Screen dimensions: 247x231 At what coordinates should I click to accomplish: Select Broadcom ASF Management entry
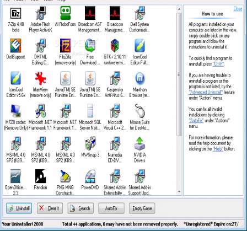pos(90,19)
